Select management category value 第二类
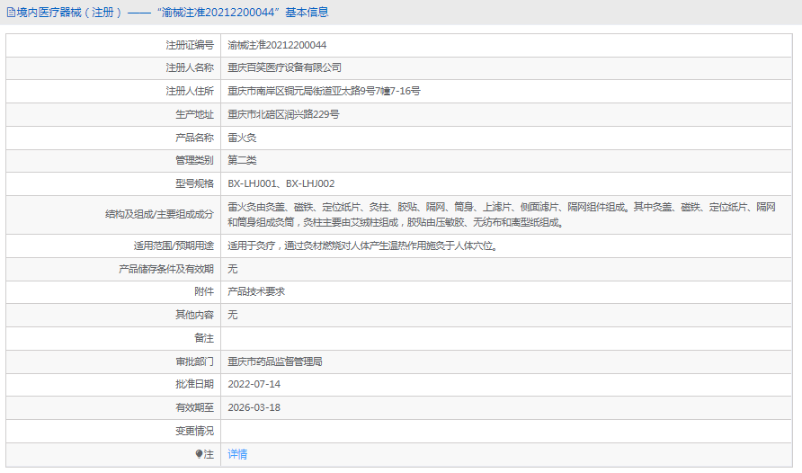 [x=242, y=160]
